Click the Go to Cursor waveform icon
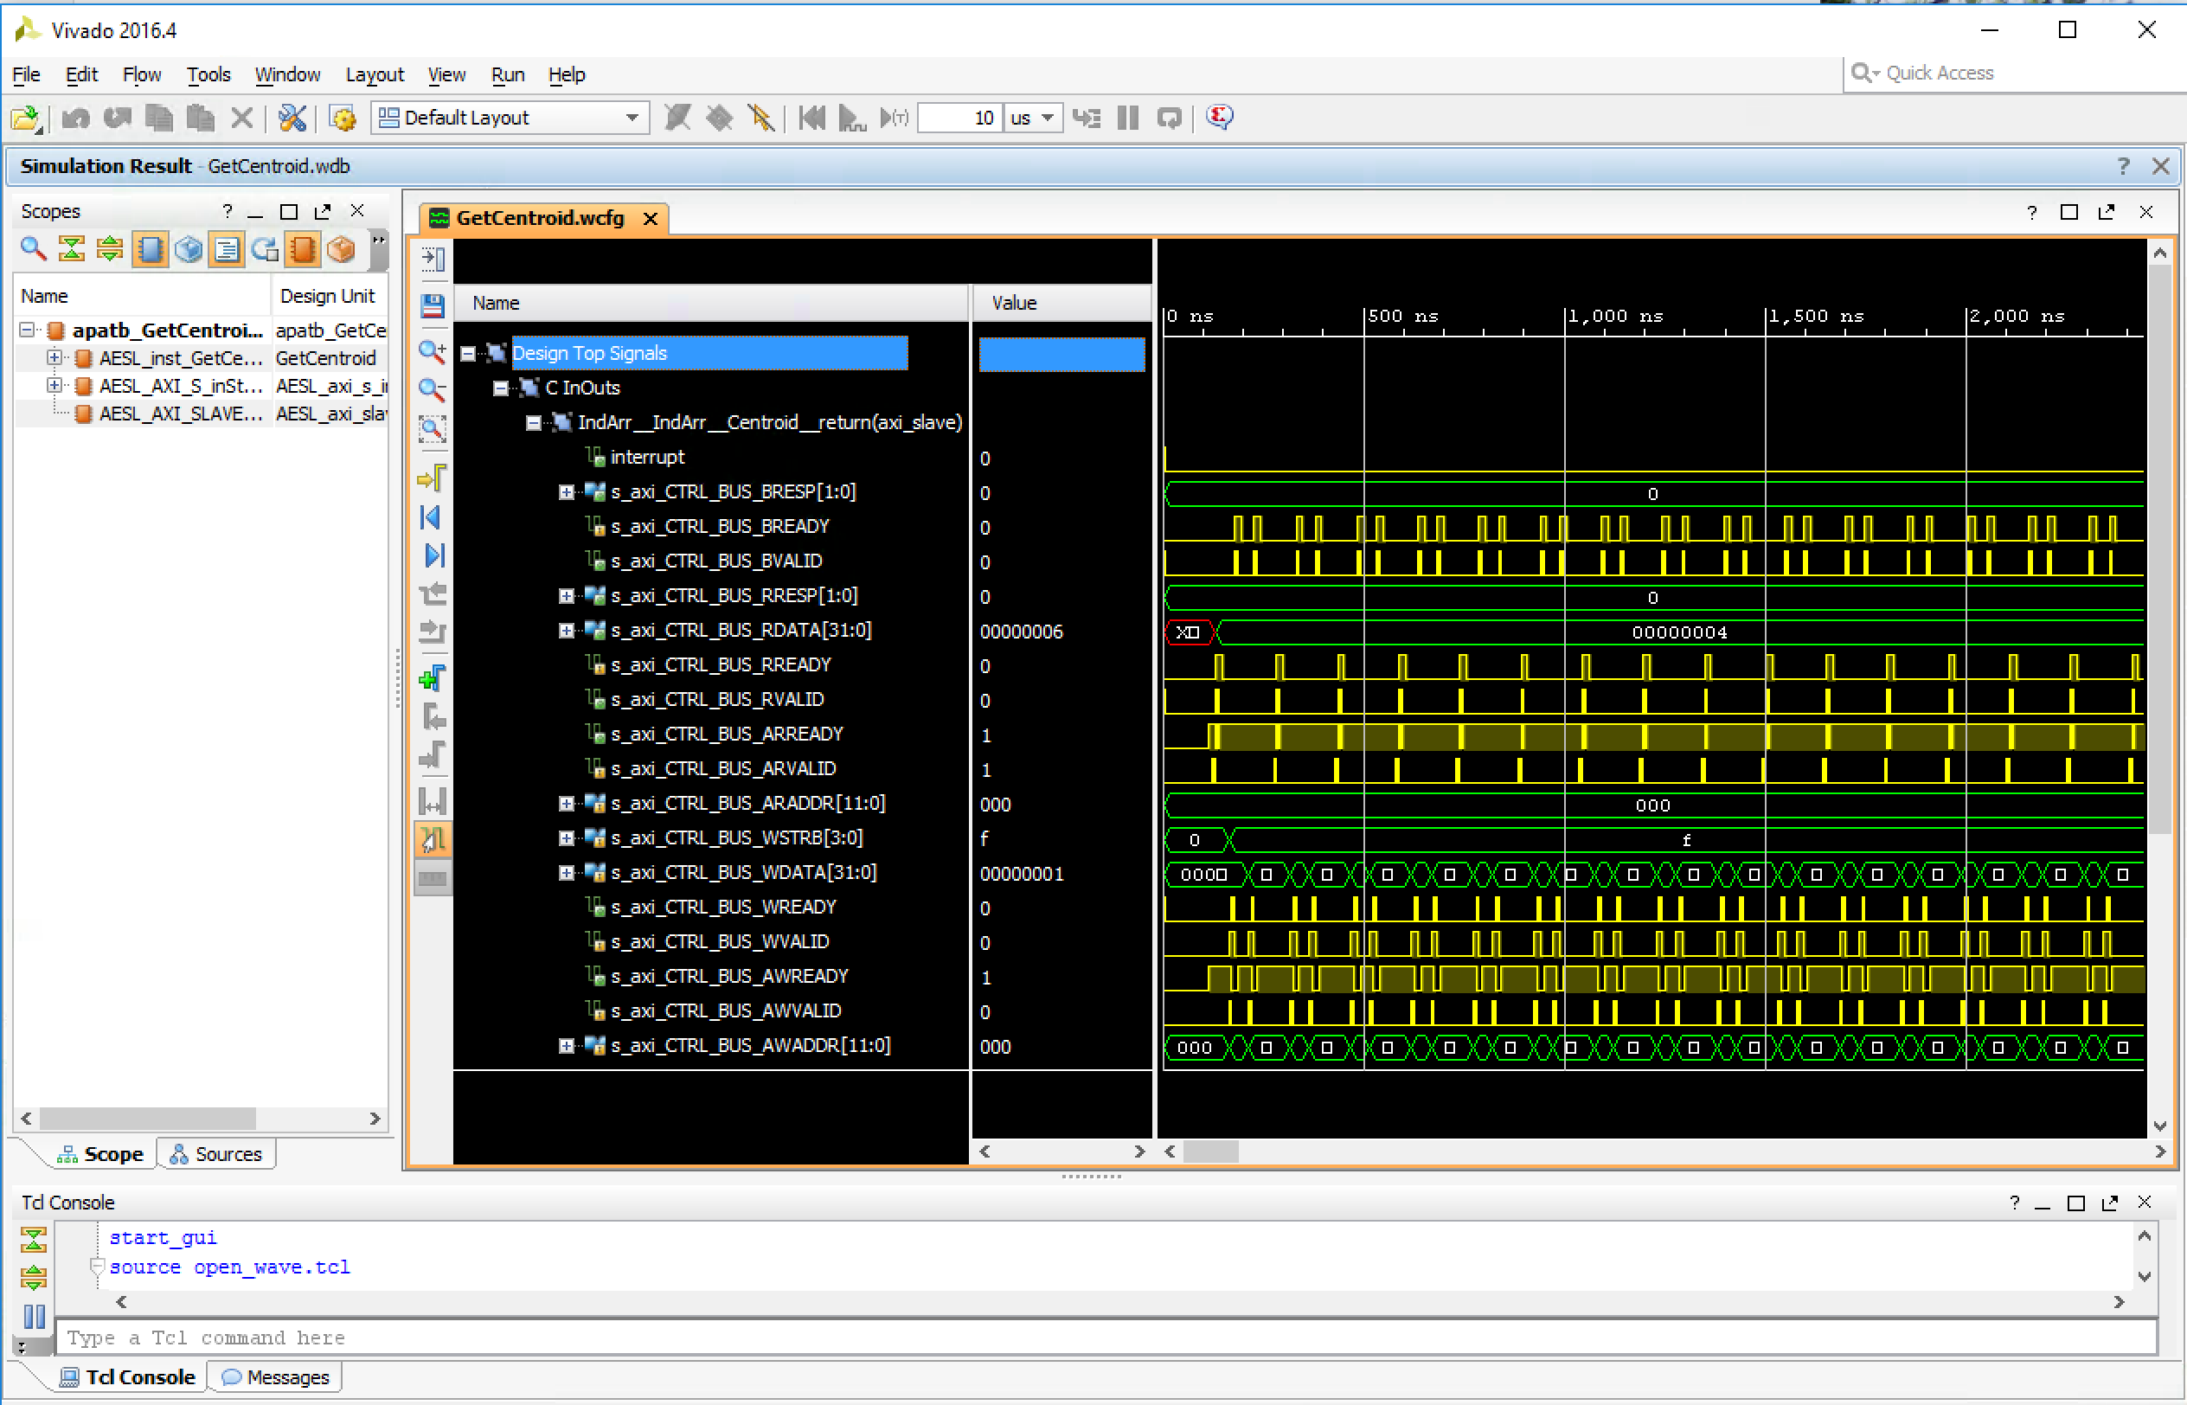This screenshot has height=1405, width=2187. click(x=433, y=478)
